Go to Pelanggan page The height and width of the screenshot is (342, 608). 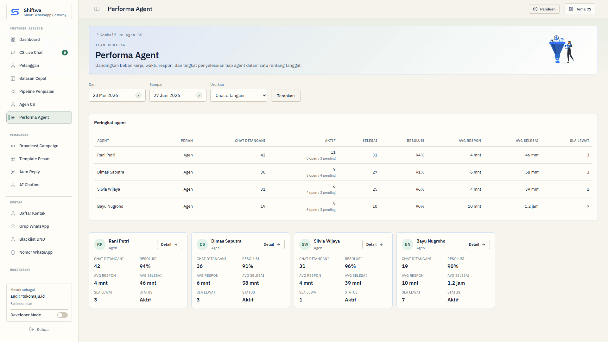(x=39, y=66)
